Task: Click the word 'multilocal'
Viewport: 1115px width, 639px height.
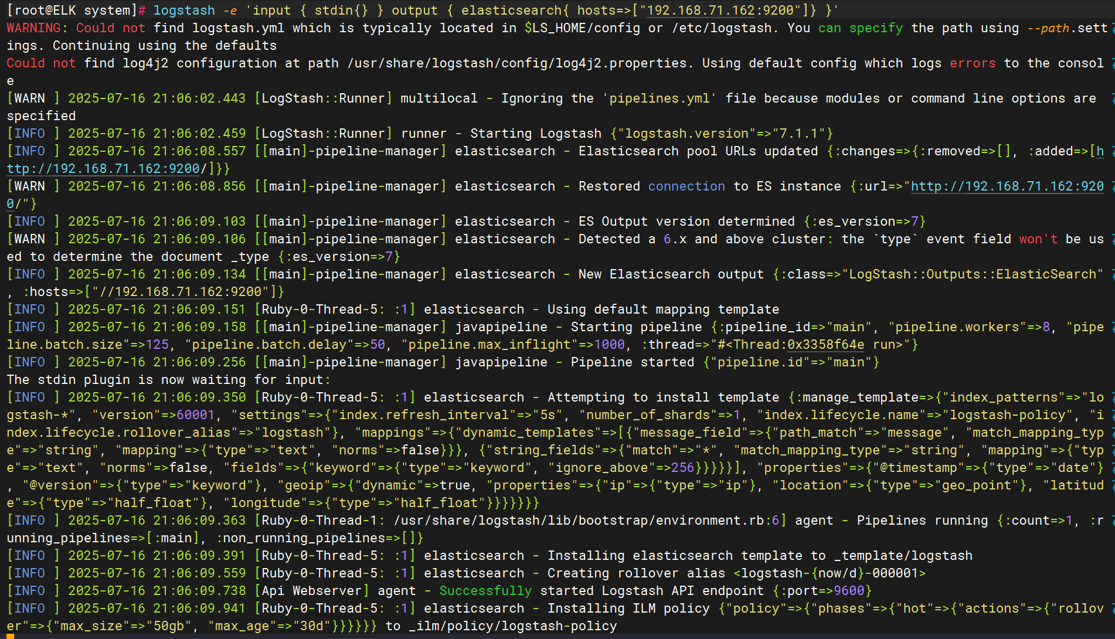Action: [x=439, y=98]
